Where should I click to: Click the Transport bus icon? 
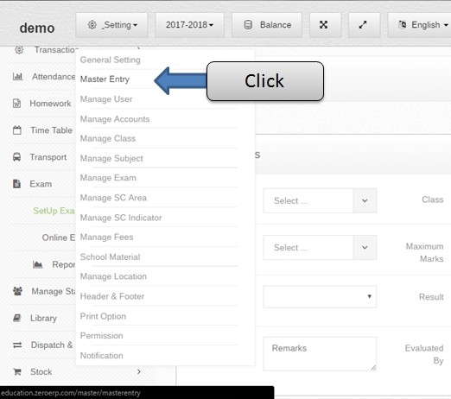pyautogui.click(x=16, y=157)
